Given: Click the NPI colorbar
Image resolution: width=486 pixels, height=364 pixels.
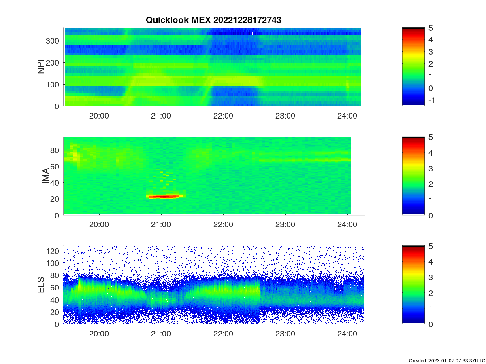Looking at the screenshot, I should [x=414, y=67].
